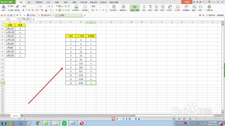Select the 我的WPS document tab
The image size is (225, 126).
[x=47, y=15]
